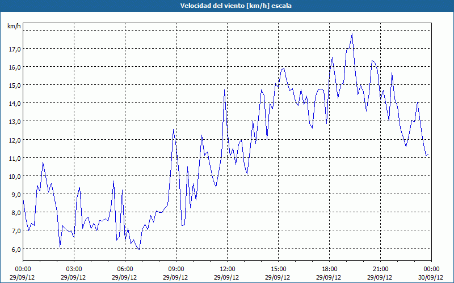
Task: Select the 13,0 y-axis value
Action: tap(15, 122)
